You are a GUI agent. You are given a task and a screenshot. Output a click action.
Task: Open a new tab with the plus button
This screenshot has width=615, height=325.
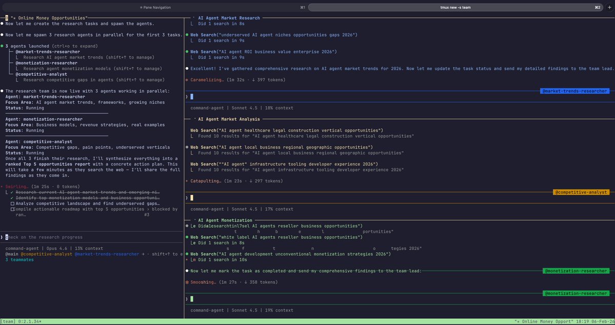pos(609,7)
